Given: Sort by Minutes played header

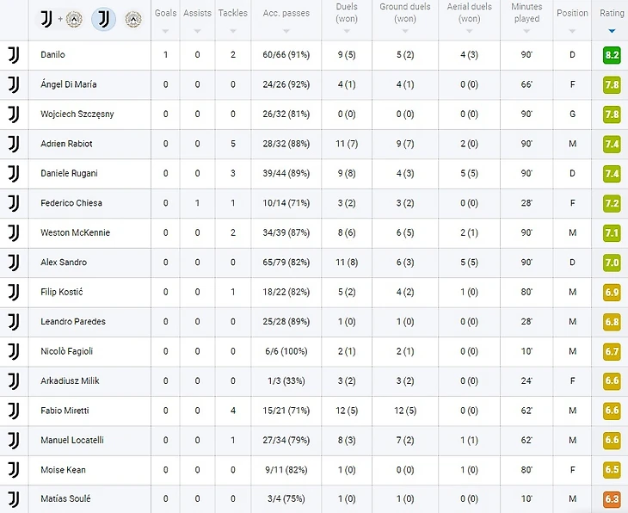Looking at the screenshot, I should click(526, 13).
